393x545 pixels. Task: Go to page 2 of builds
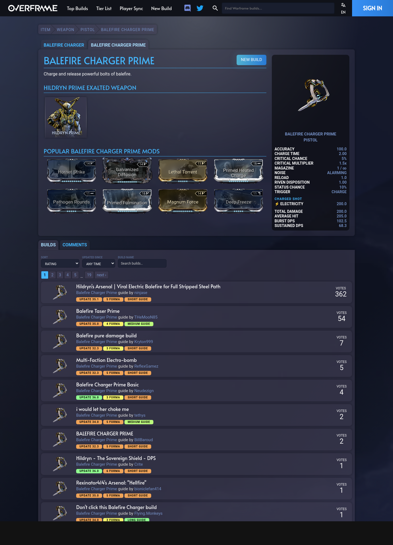click(x=52, y=275)
